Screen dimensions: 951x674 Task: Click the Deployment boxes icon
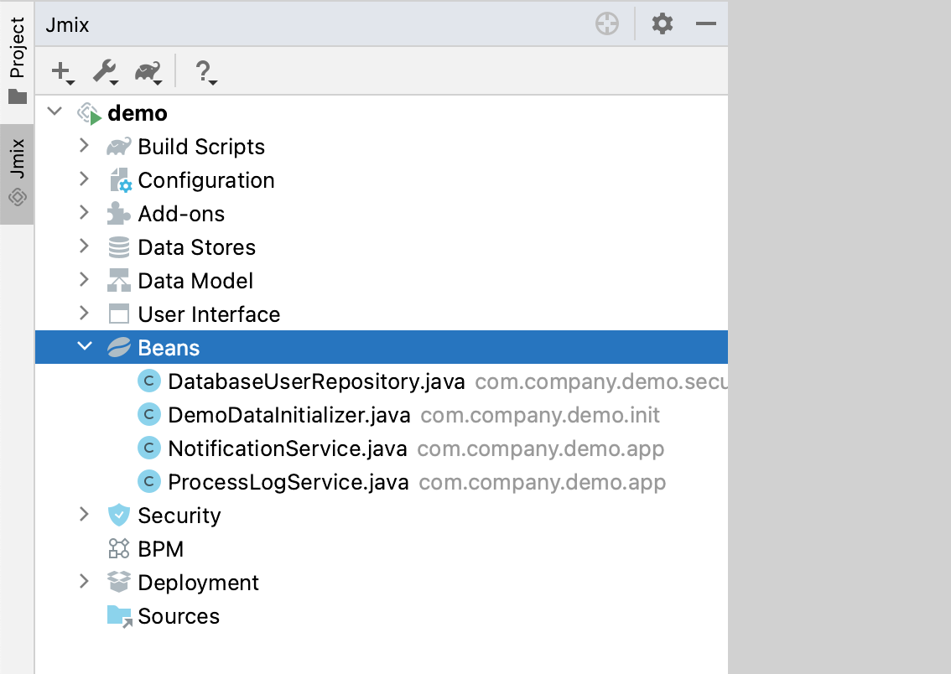tap(119, 582)
